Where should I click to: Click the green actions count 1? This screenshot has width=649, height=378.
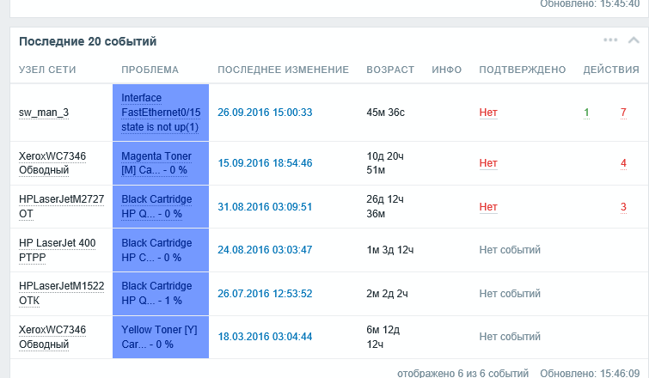click(586, 113)
